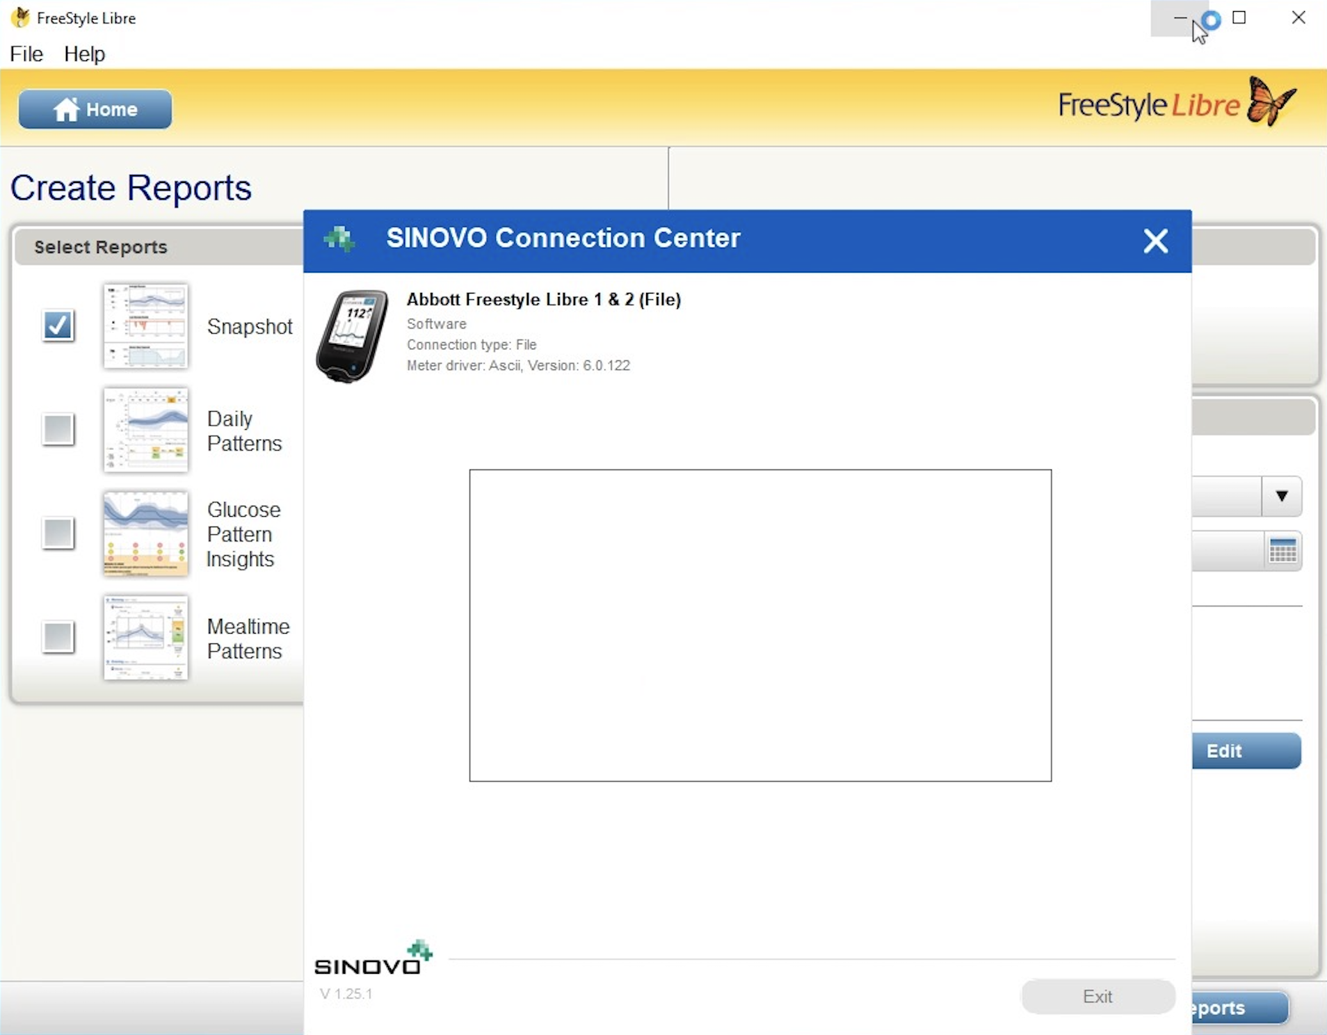Click the SINOVO logo at bottom left

click(374, 958)
